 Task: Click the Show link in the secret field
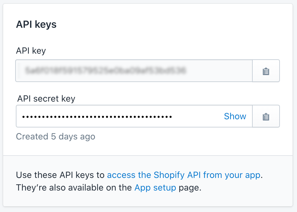(235, 116)
